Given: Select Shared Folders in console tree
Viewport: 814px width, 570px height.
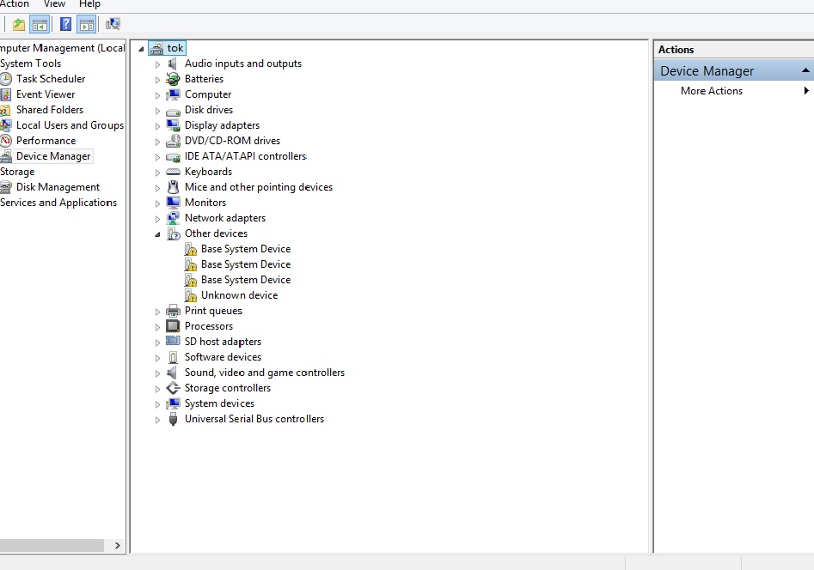Looking at the screenshot, I should tap(49, 110).
